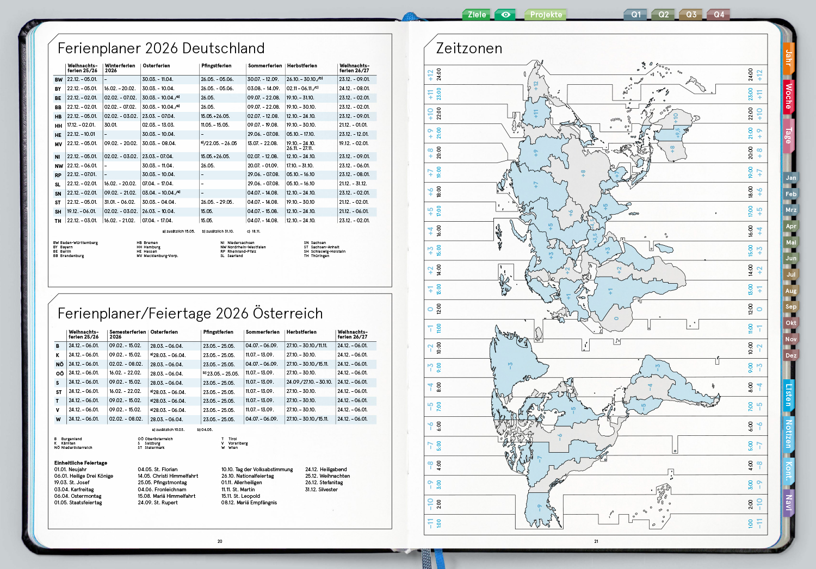Click the HH cell '17.12. - 02.01.'
The height and width of the screenshot is (569, 816).
tap(81, 125)
